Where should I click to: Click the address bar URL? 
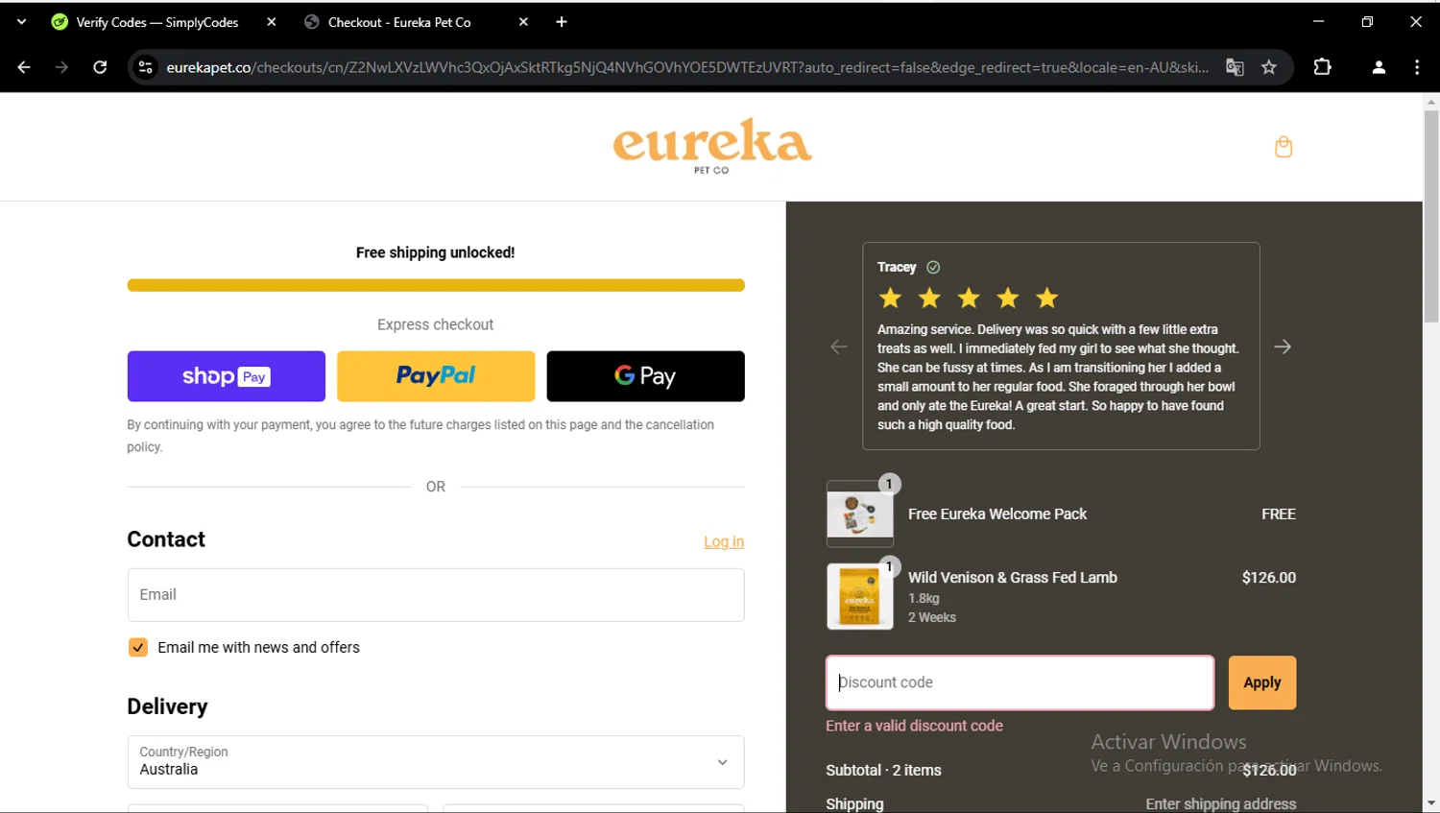(686, 67)
